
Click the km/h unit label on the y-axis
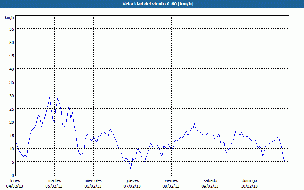click(9, 18)
